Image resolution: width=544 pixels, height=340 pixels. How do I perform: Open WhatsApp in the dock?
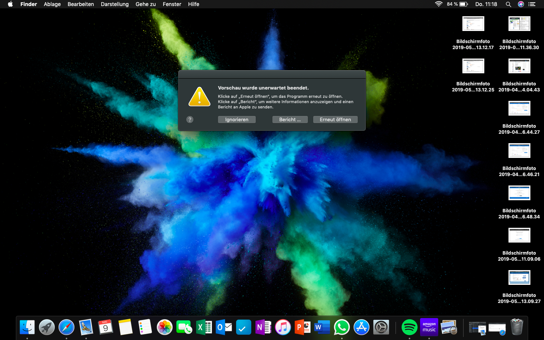pyautogui.click(x=342, y=327)
